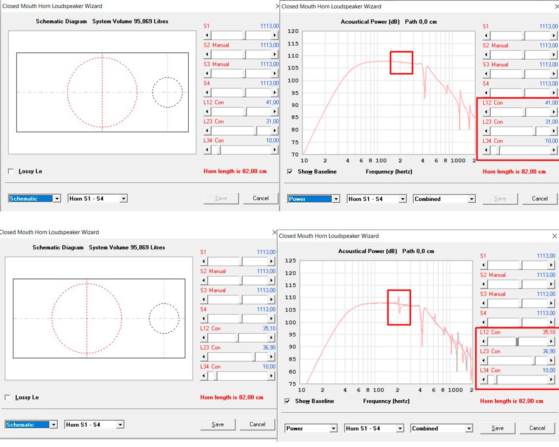Click S4 right arrow in lower Schematic window
559x447 pixels.
271,319
